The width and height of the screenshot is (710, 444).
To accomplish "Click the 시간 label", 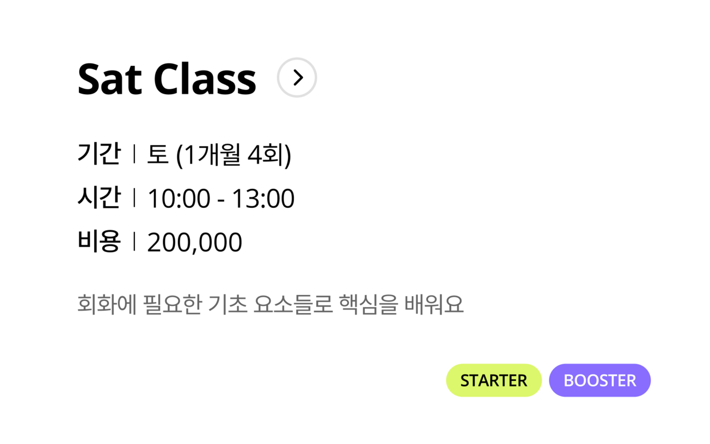I will (99, 198).
